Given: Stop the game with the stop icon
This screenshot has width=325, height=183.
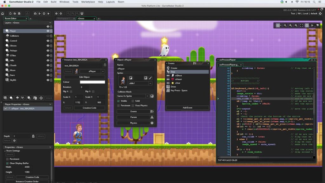Looking at the screenshot, I should [44, 13].
